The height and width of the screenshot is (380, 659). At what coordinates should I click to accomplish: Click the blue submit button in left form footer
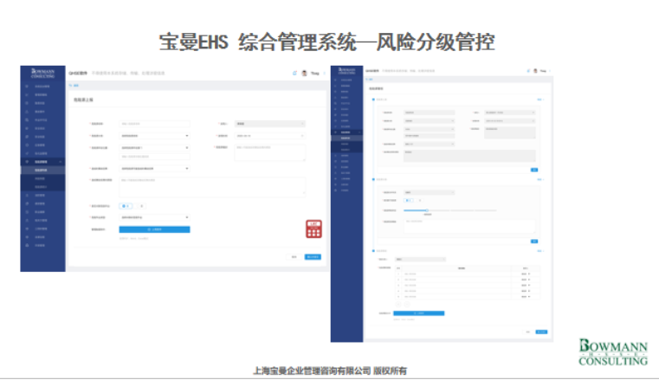coord(313,256)
